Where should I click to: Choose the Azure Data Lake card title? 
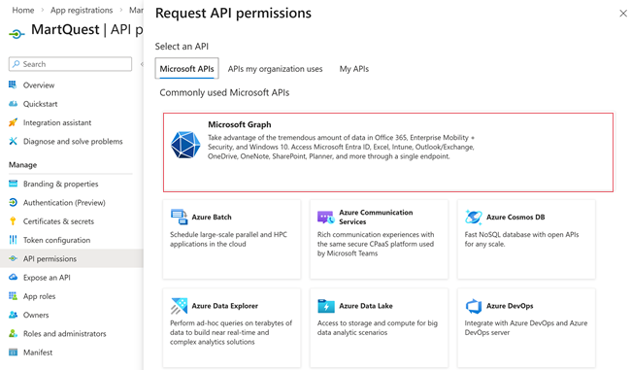366,306
